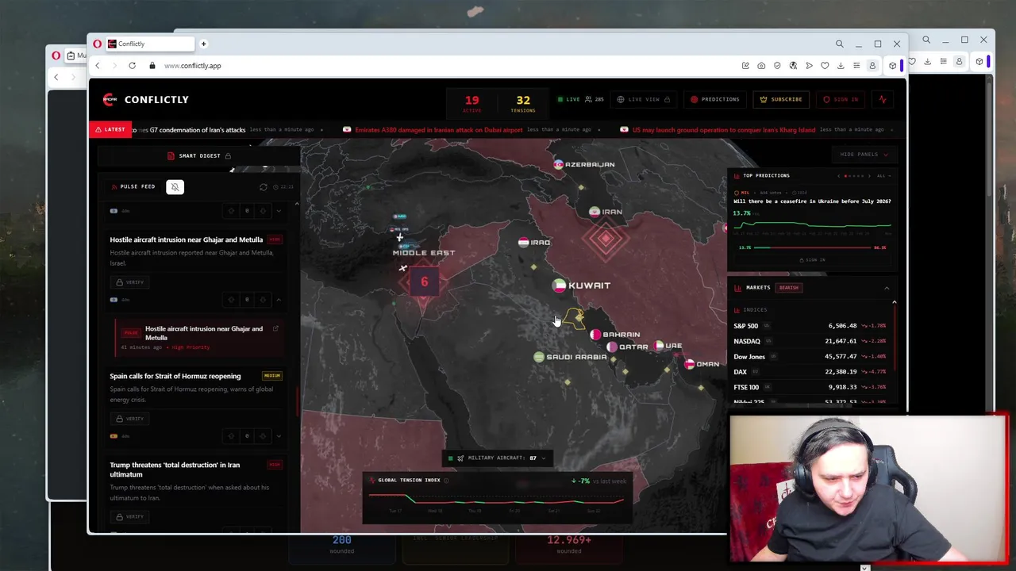Click the Azerbaijan flag marker on map
This screenshot has height=571, width=1016.
click(559, 164)
